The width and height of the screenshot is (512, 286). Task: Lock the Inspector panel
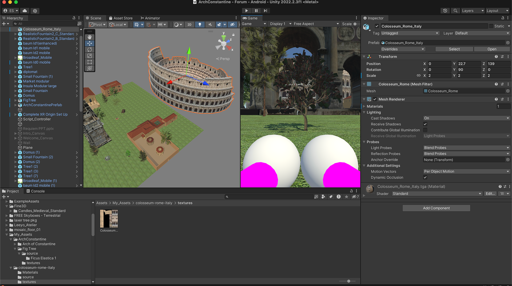(503, 18)
